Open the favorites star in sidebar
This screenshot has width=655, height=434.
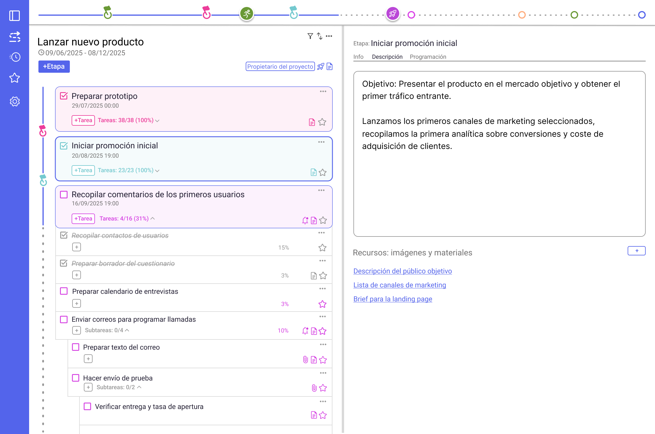(x=15, y=78)
